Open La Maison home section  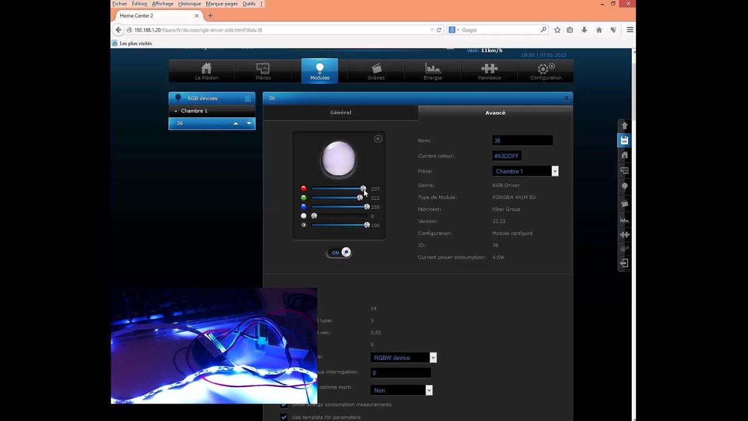(206, 71)
